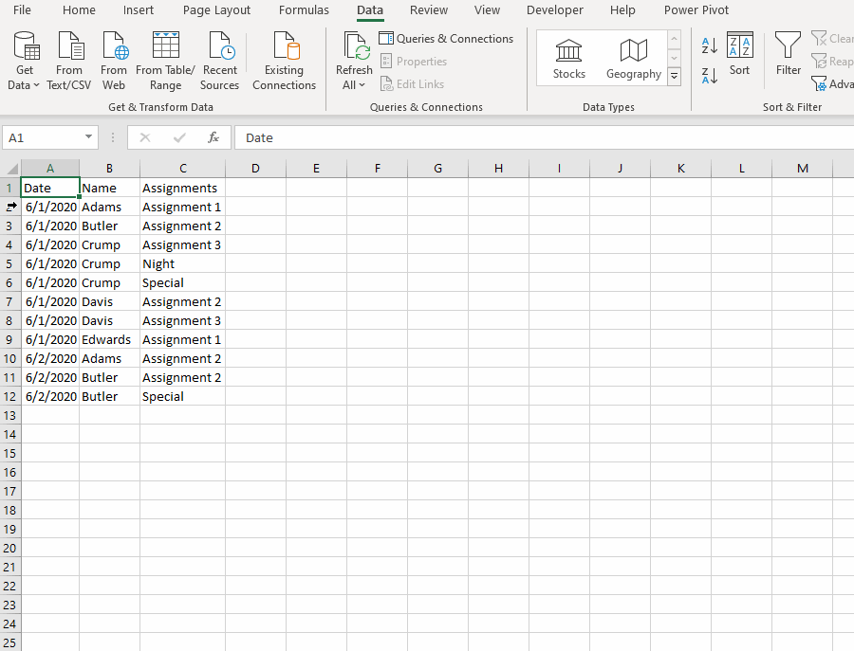
Task: Click the Properties button
Action: [414, 62]
